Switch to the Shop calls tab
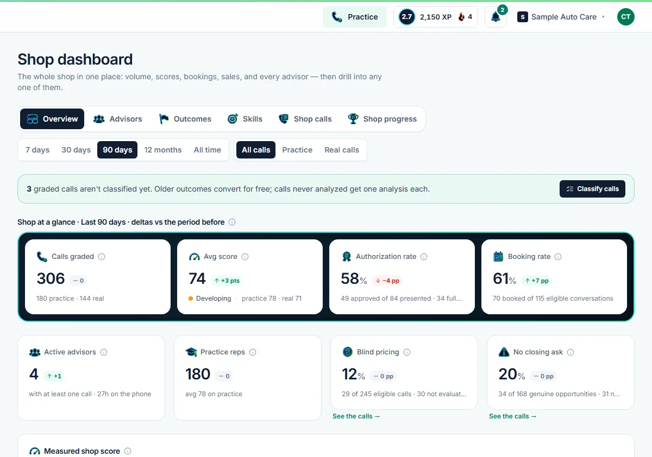This screenshot has width=652, height=457. tap(305, 119)
